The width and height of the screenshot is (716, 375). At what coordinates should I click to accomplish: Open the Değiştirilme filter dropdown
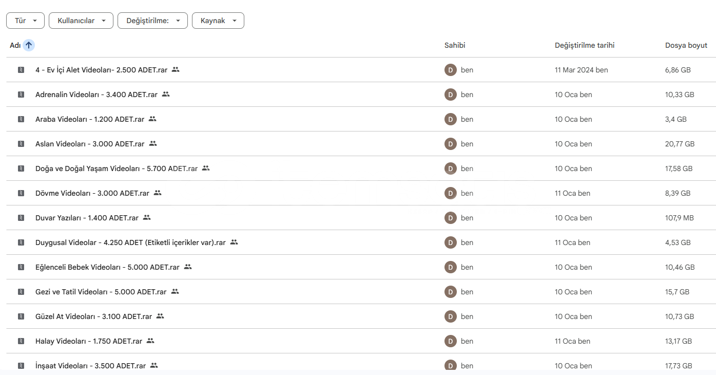pyautogui.click(x=152, y=21)
